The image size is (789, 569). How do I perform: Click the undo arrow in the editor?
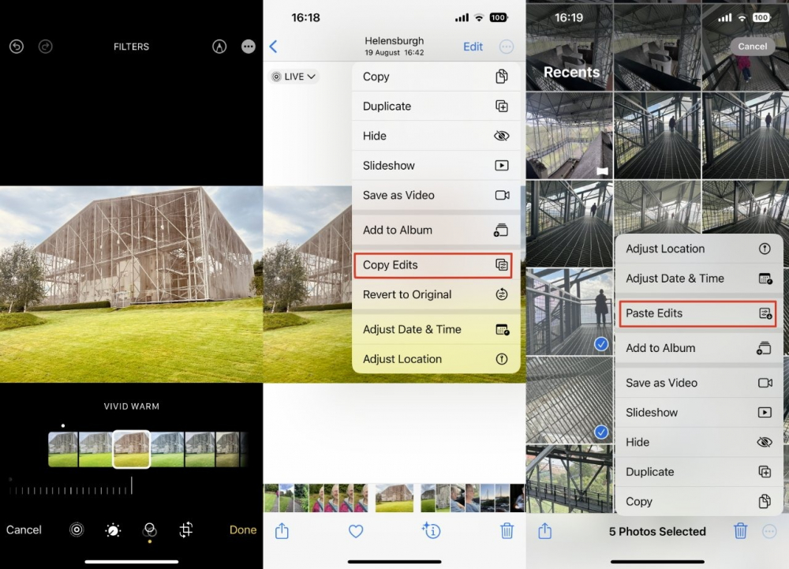point(16,47)
